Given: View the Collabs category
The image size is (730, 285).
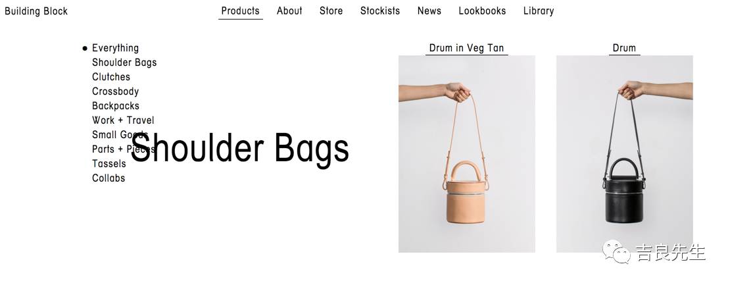Looking at the screenshot, I should [x=109, y=178].
